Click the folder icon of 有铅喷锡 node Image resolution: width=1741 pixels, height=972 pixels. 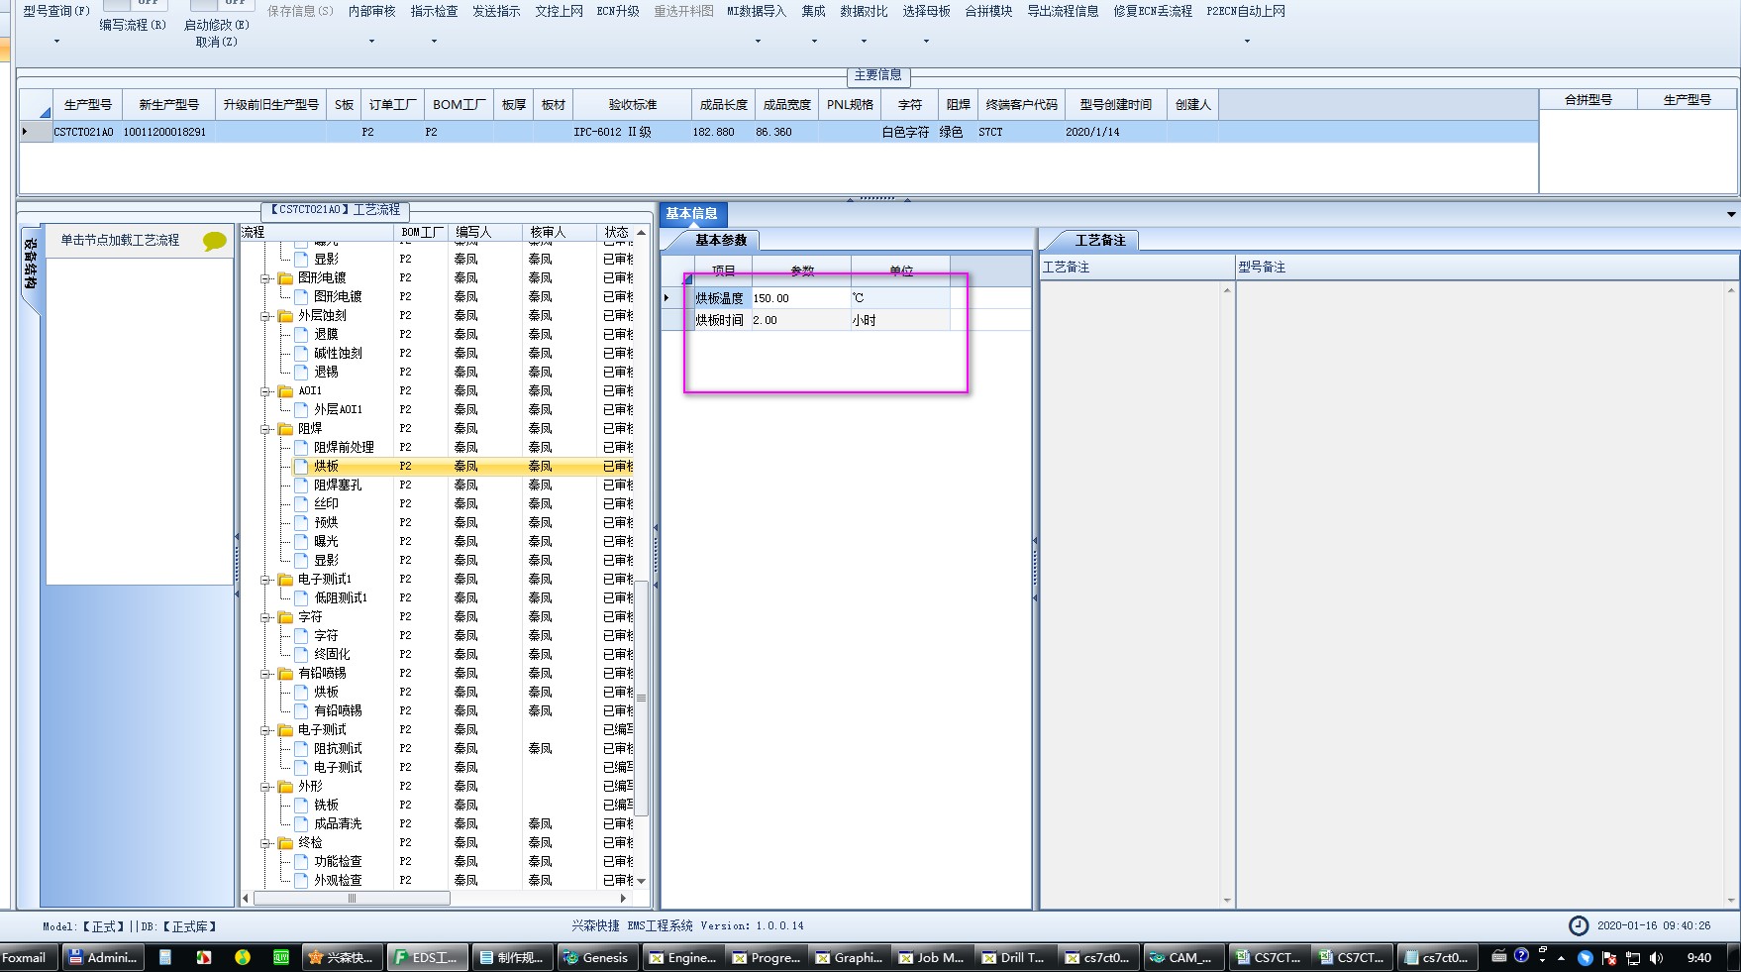(x=285, y=674)
